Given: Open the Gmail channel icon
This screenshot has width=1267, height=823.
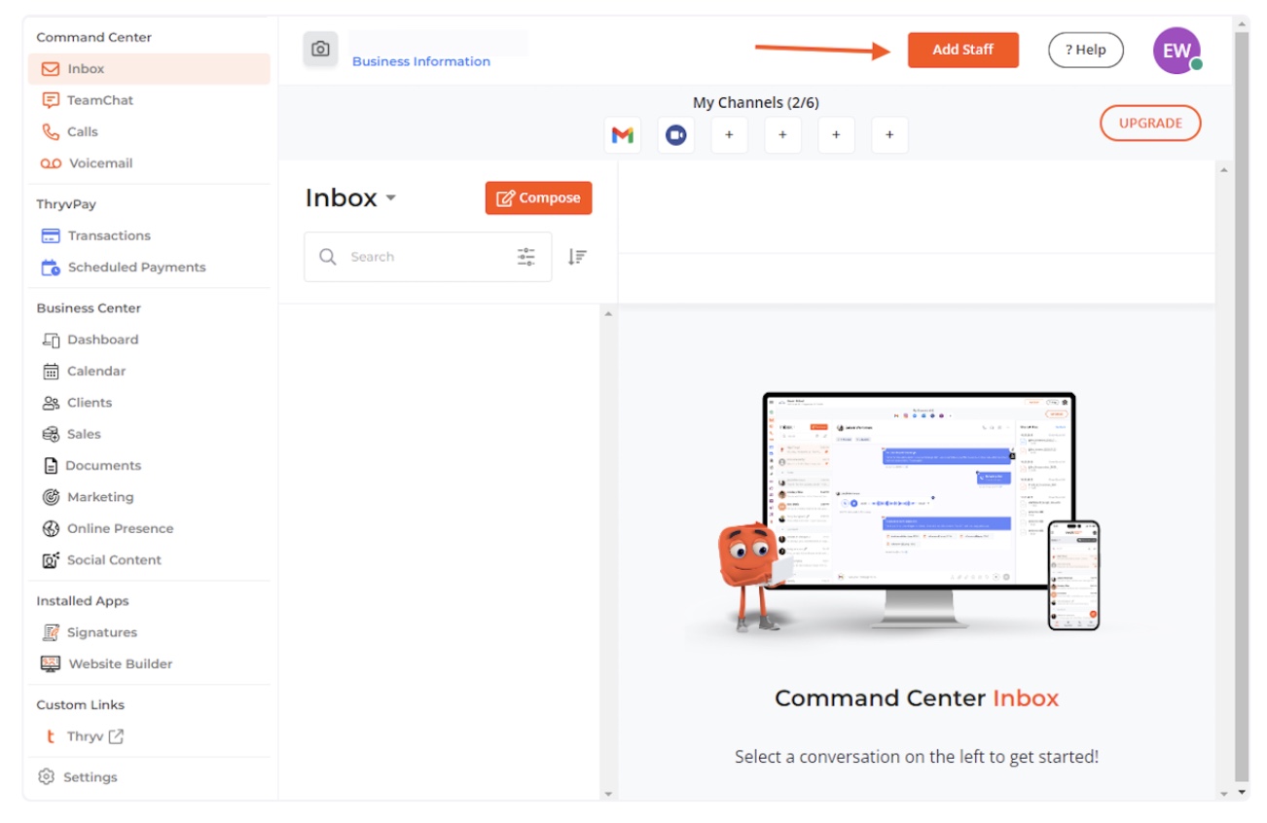Looking at the screenshot, I should click(x=623, y=135).
